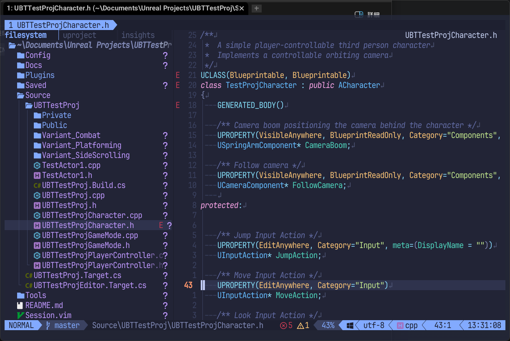Click the error count icon in statusline
The image size is (510, 341).
click(x=283, y=326)
